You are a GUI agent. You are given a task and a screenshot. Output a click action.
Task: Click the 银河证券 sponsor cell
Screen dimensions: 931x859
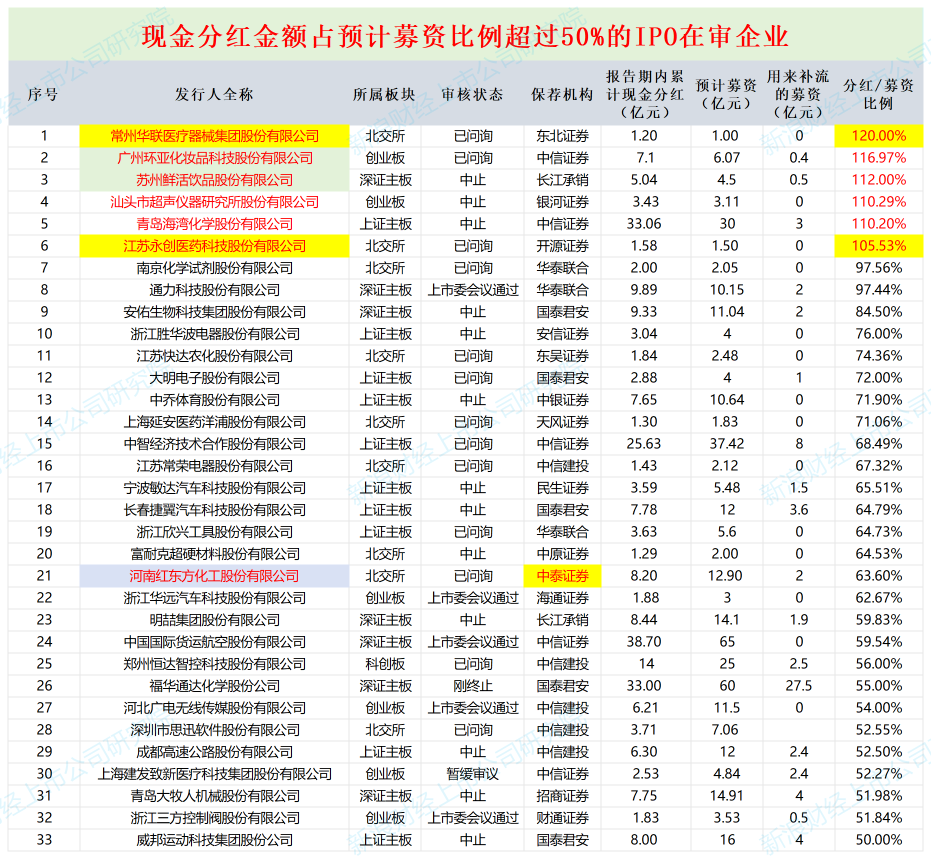tap(562, 202)
